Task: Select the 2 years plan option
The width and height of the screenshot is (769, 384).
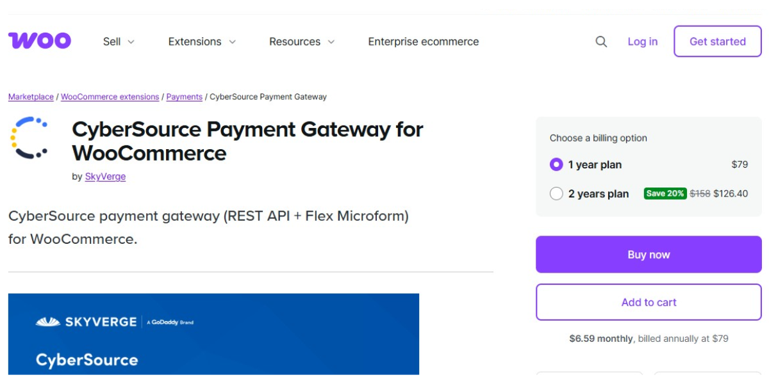Action: pos(557,193)
